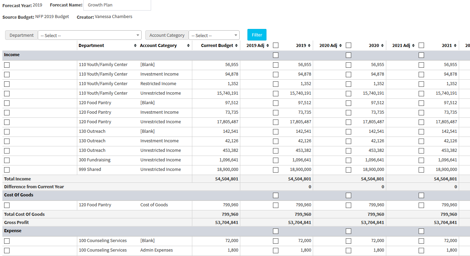Click the Expense section header

point(236,231)
